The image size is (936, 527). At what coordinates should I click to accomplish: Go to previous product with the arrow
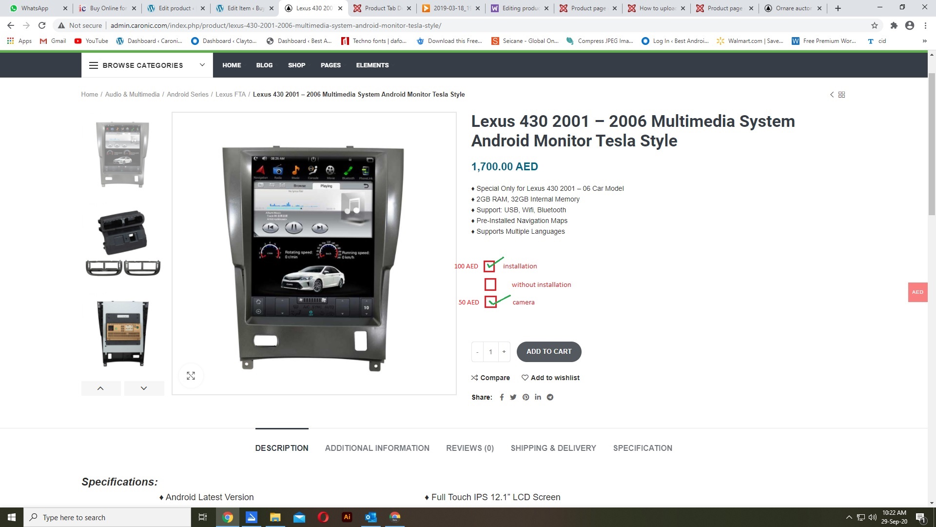[832, 95]
